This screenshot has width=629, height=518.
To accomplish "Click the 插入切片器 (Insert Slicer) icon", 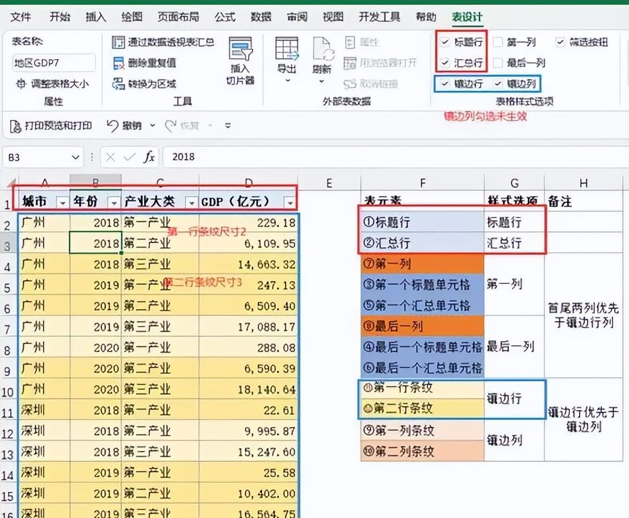I will click(x=240, y=50).
